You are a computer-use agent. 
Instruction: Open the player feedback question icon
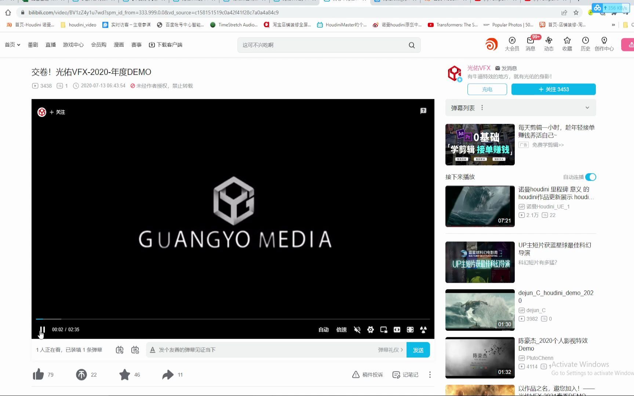(423, 111)
